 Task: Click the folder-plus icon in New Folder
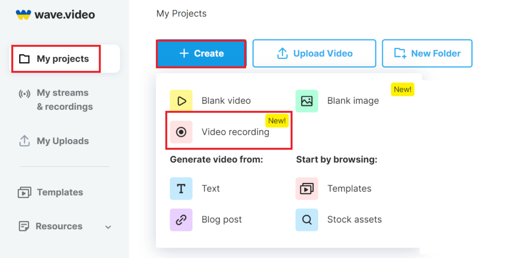400,53
